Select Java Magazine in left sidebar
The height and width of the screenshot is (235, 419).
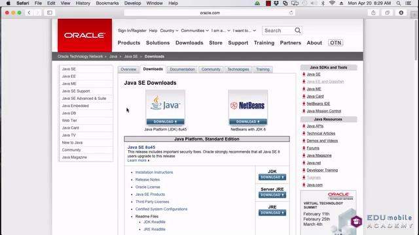pyautogui.click(x=86, y=157)
